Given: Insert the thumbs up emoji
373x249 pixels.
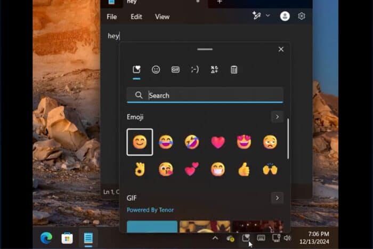Looking at the screenshot, I should 244,169.
